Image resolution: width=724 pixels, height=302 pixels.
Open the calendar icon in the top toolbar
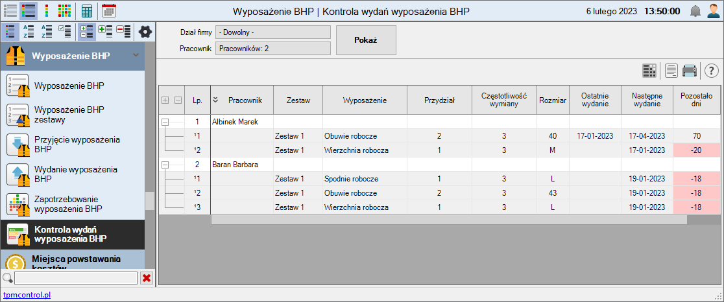(x=108, y=10)
